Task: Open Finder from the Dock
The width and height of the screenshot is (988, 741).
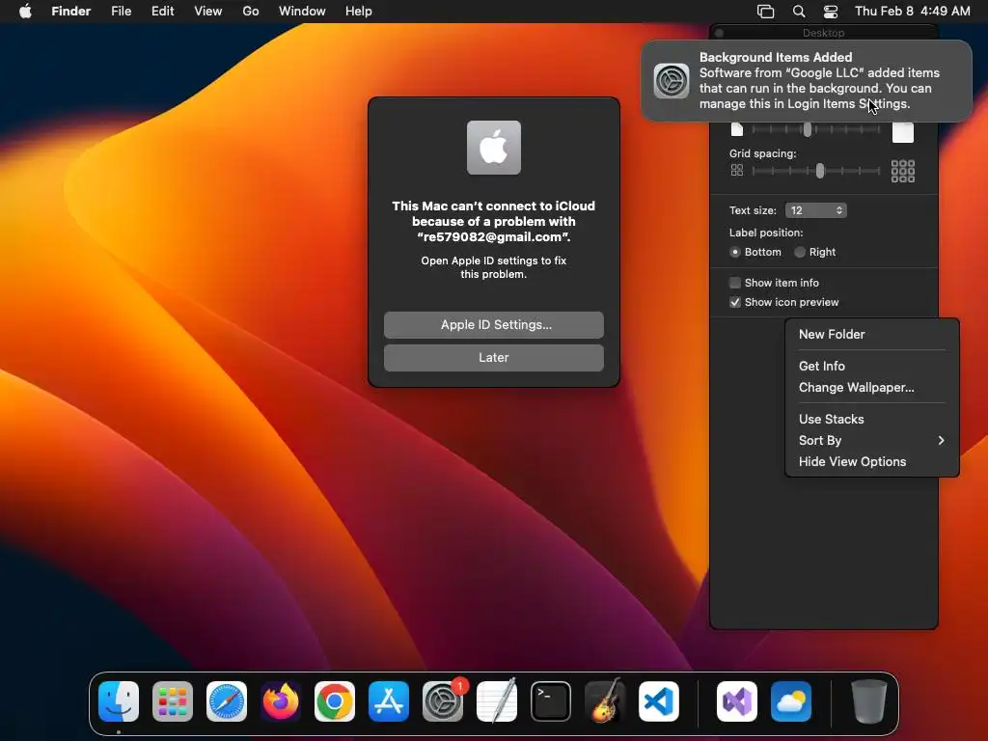Action: [119, 701]
